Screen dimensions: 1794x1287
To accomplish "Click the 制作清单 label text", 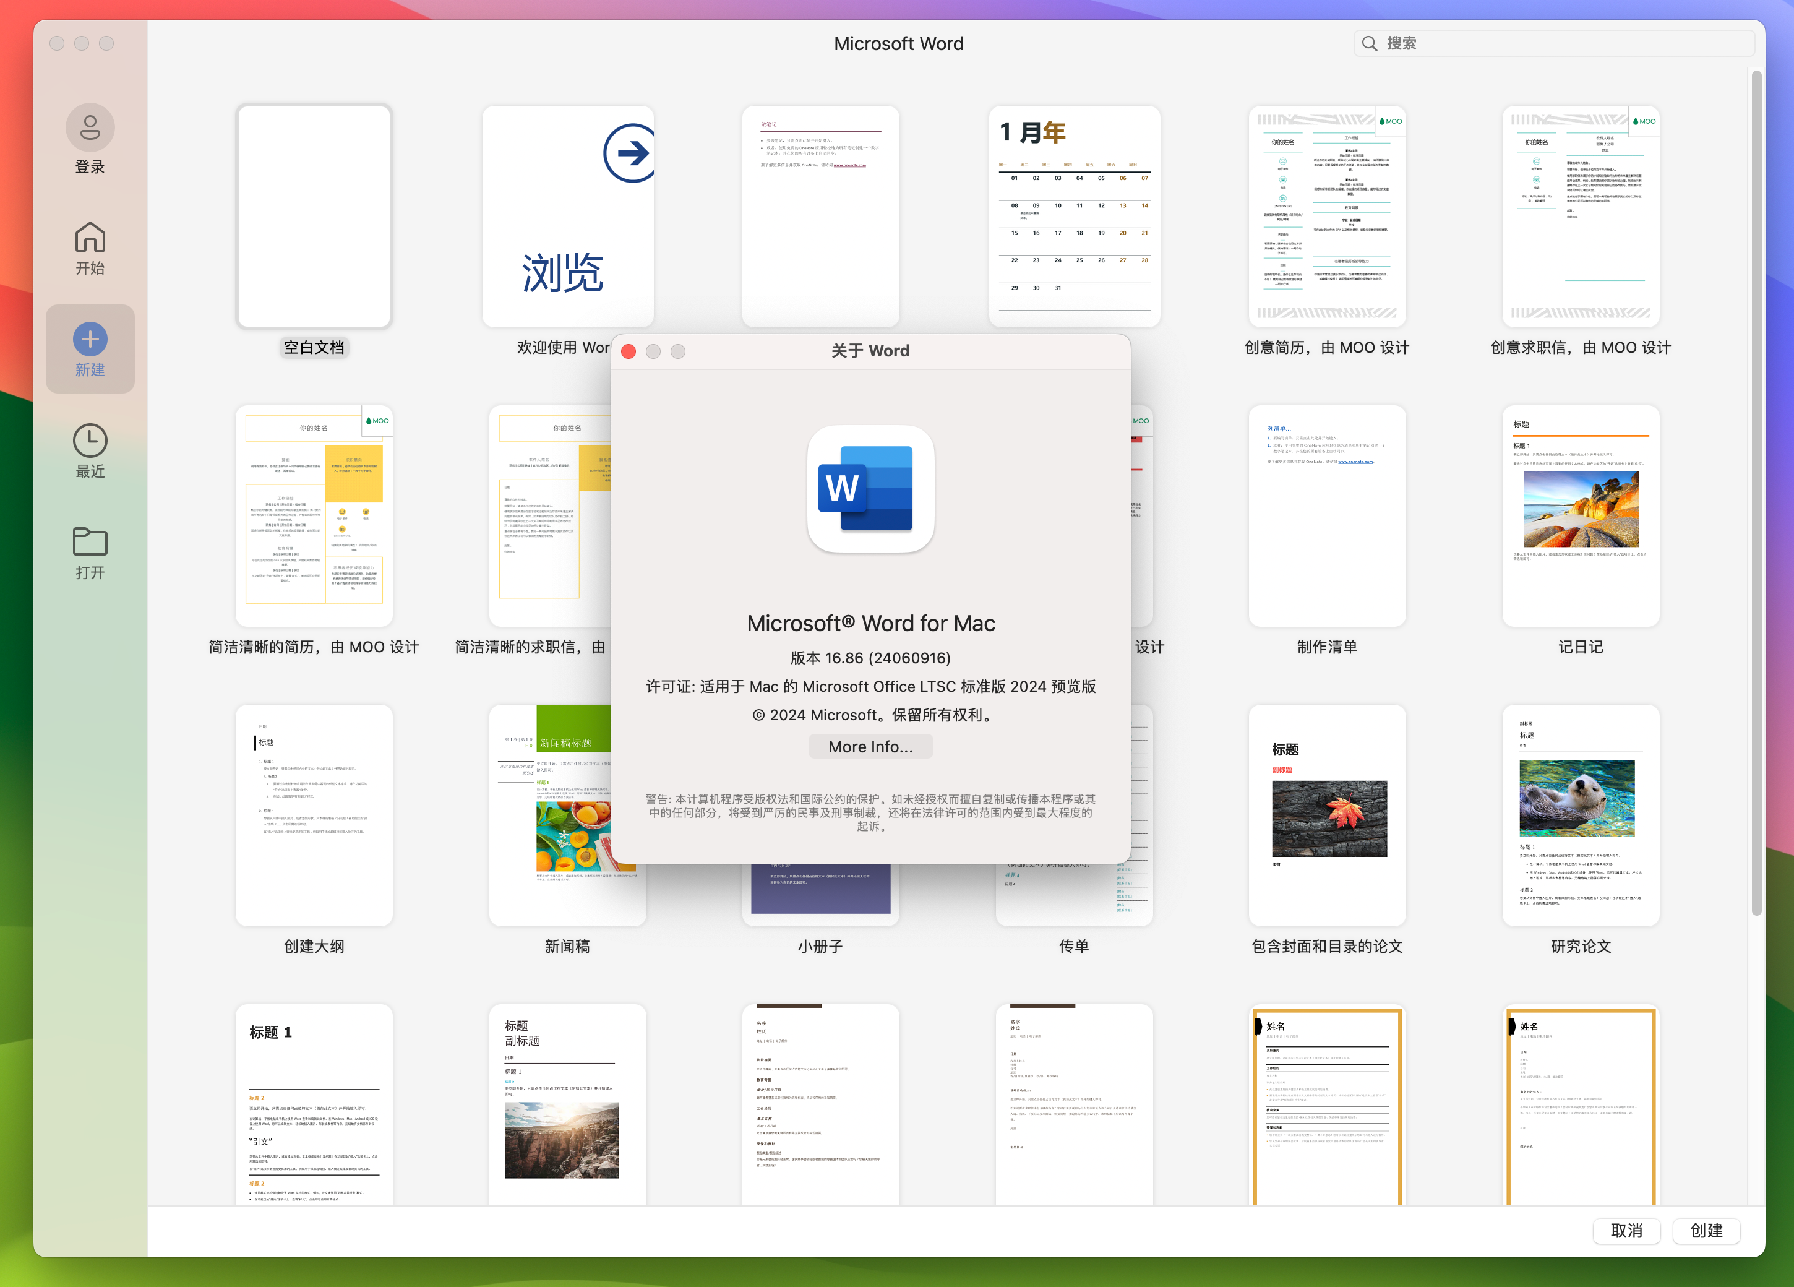I will click(1328, 647).
